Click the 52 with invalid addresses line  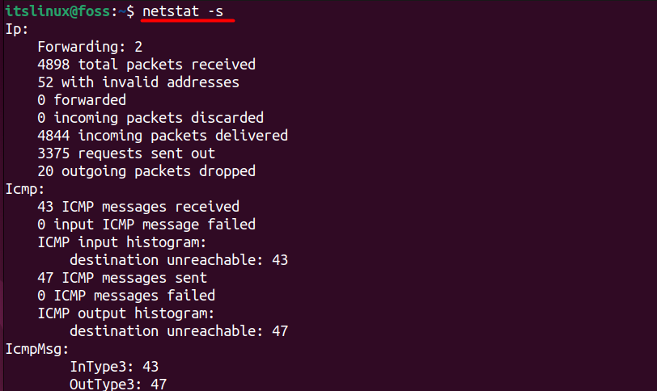coord(138,82)
